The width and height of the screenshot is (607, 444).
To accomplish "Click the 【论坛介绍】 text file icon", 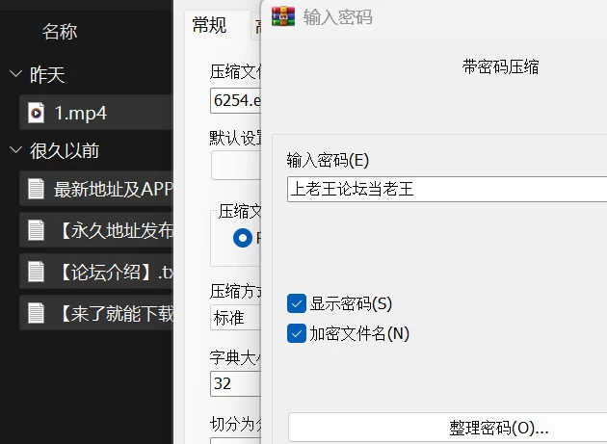I will pyautogui.click(x=36, y=272).
